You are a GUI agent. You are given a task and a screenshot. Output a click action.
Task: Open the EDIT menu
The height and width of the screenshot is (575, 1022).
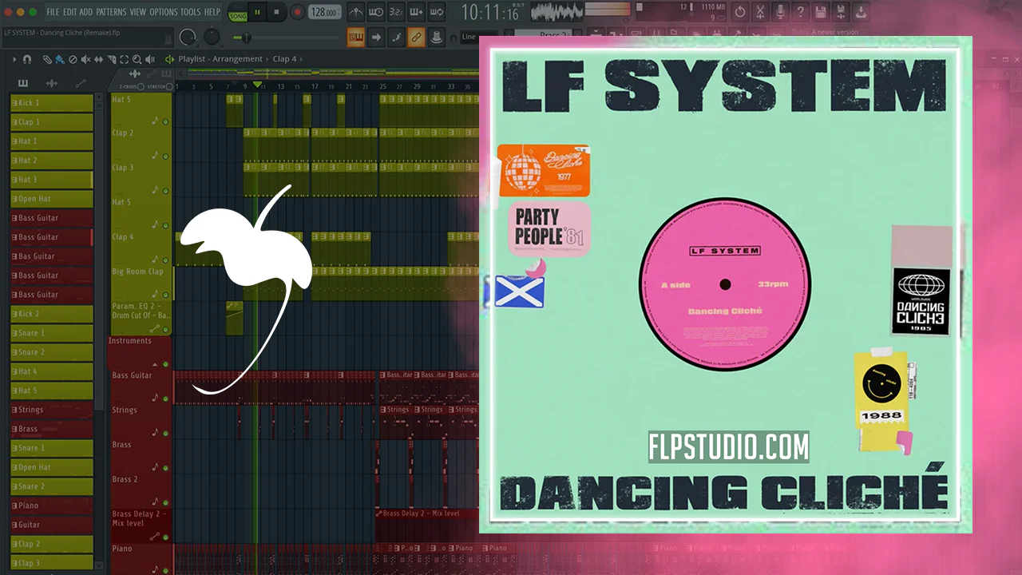[x=69, y=12]
